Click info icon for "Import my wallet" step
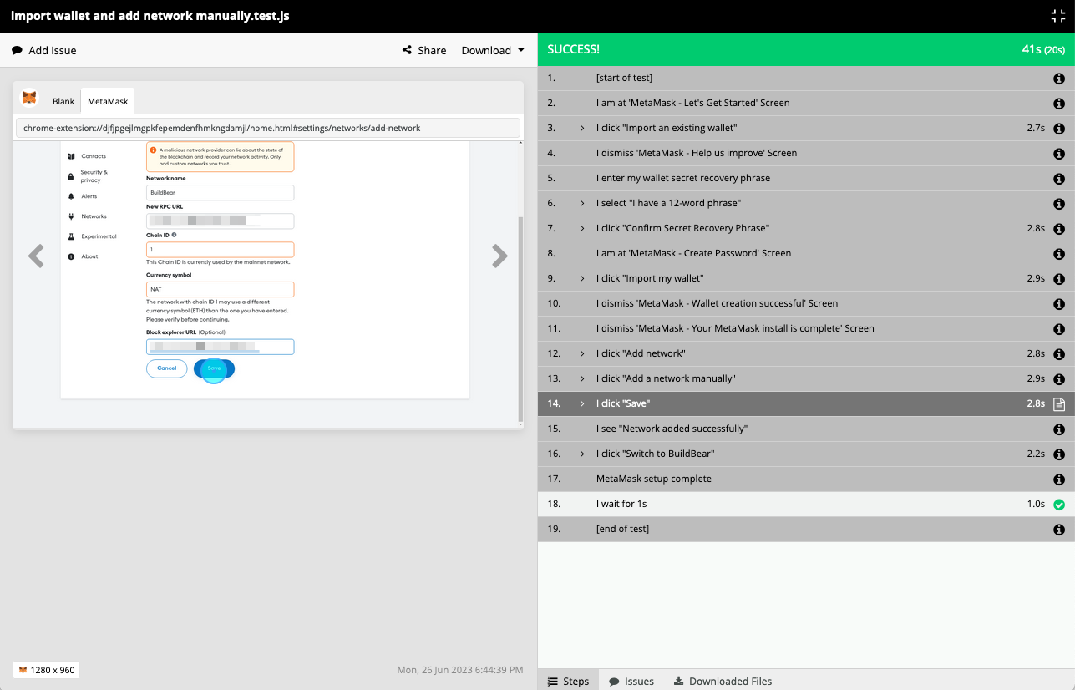The image size is (1075, 690). [1058, 279]
